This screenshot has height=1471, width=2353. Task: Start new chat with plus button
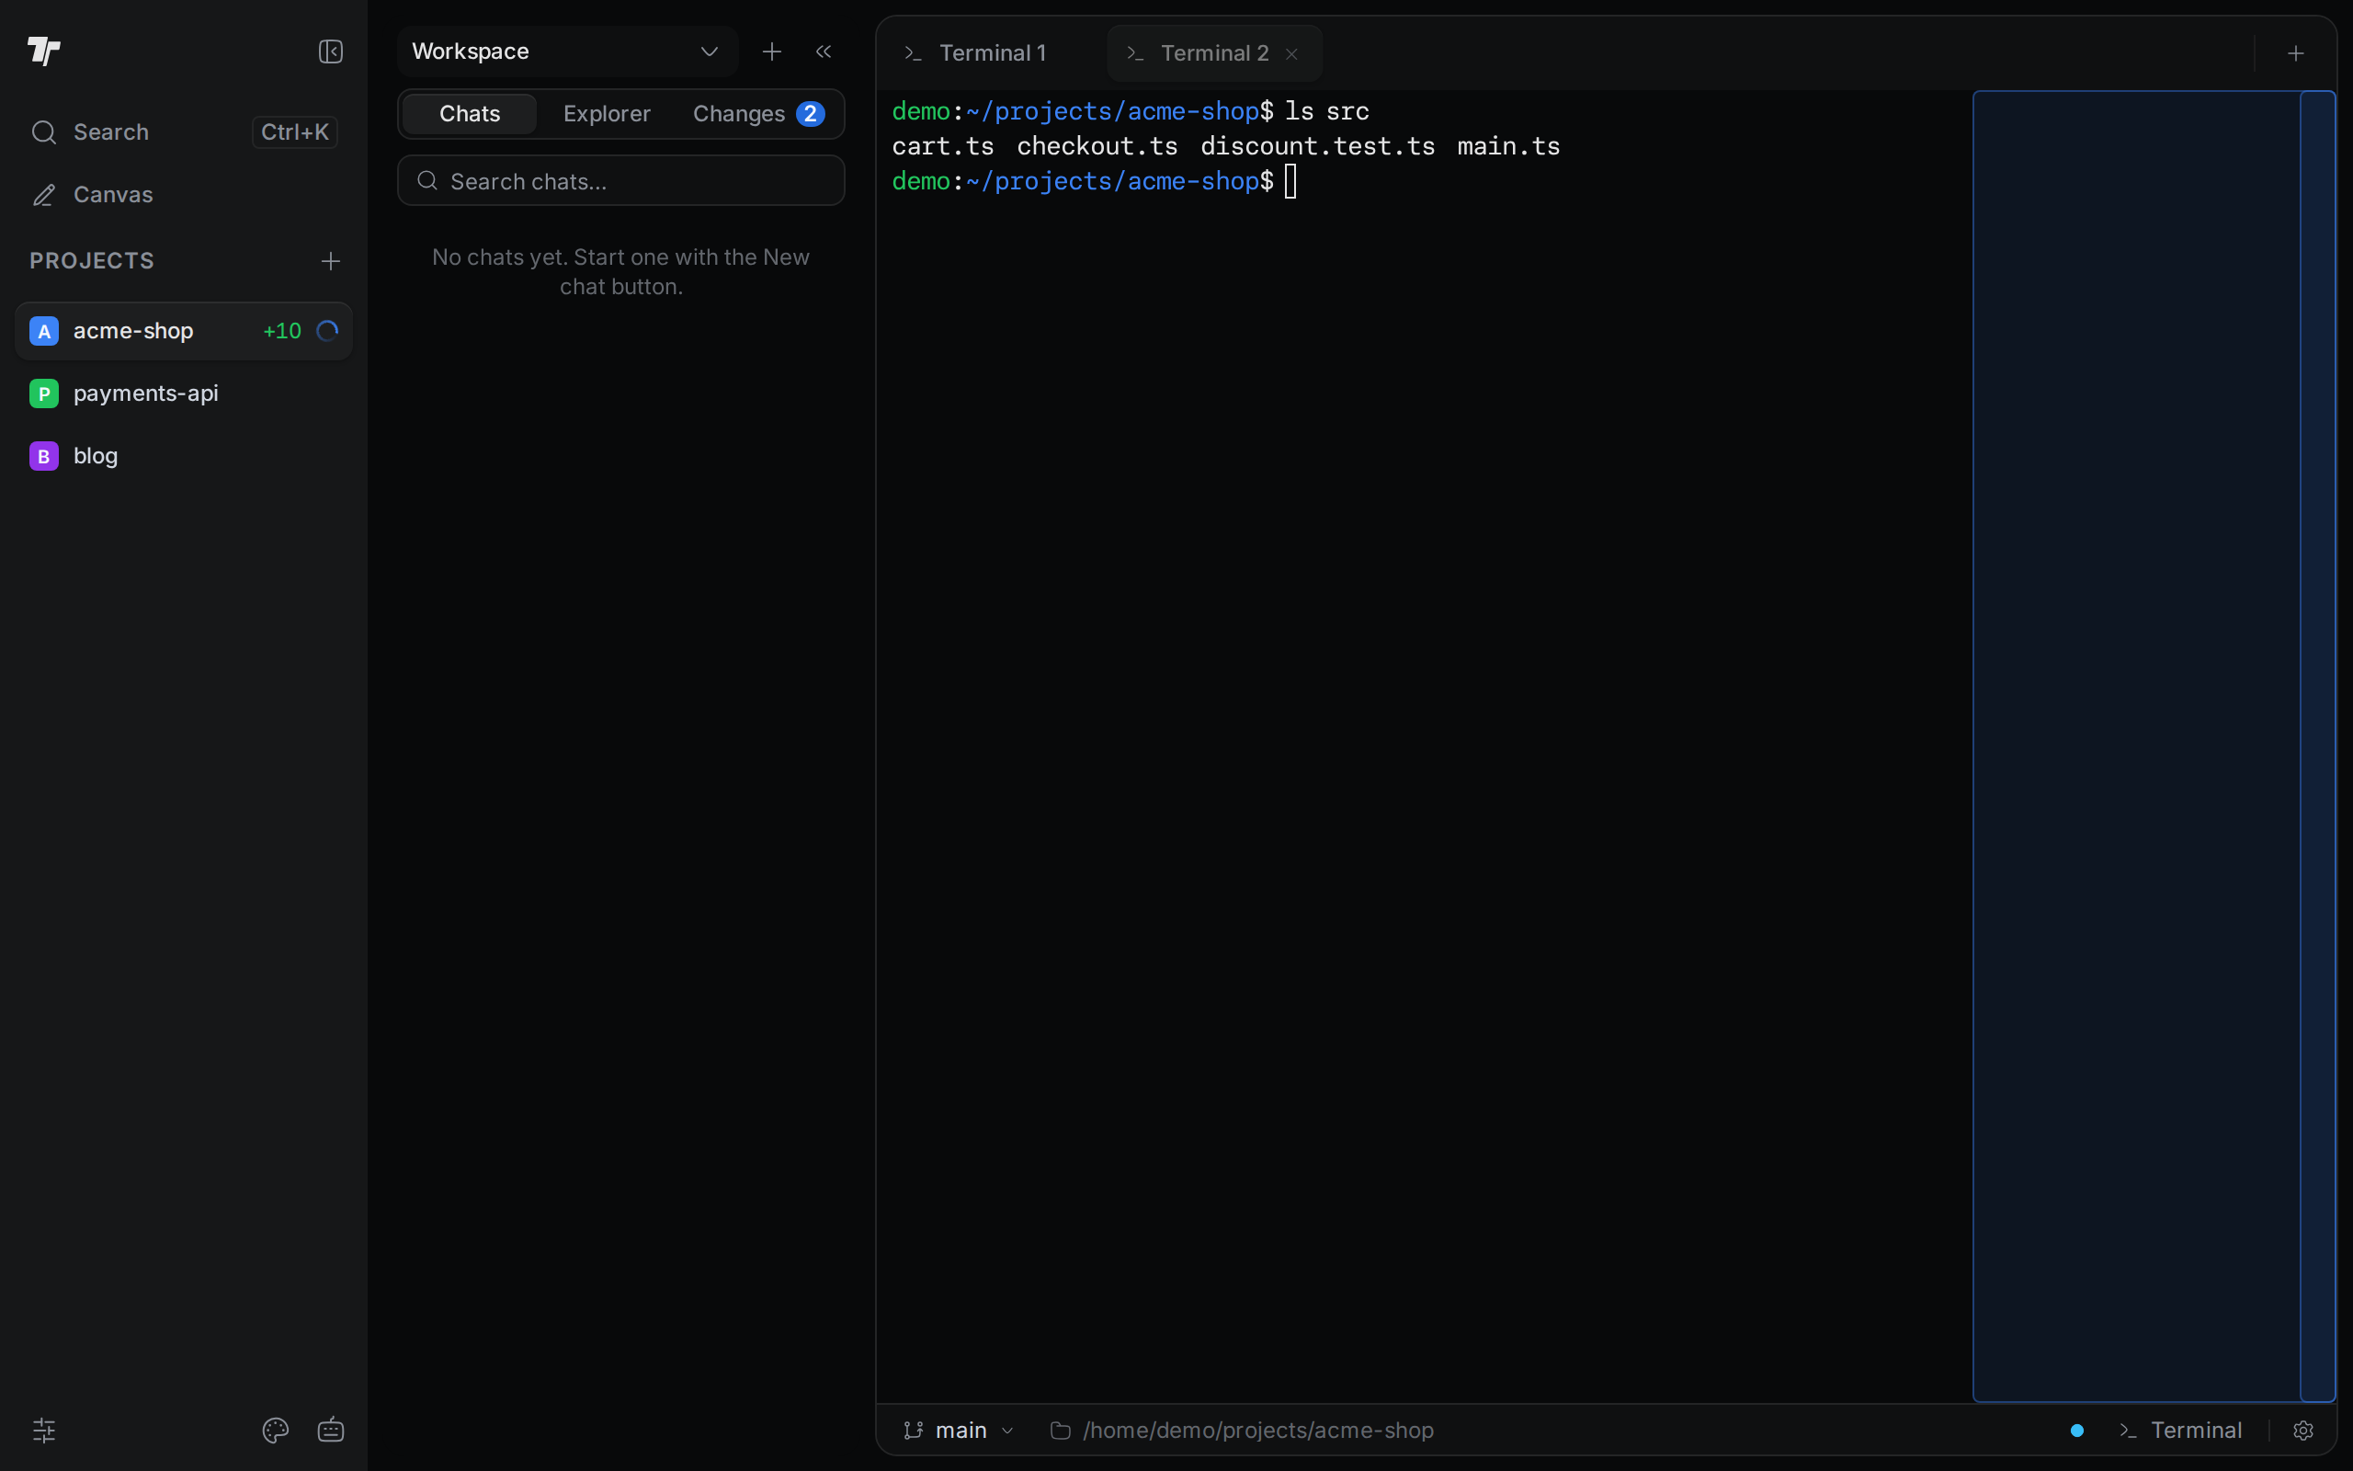pos(772,51)
